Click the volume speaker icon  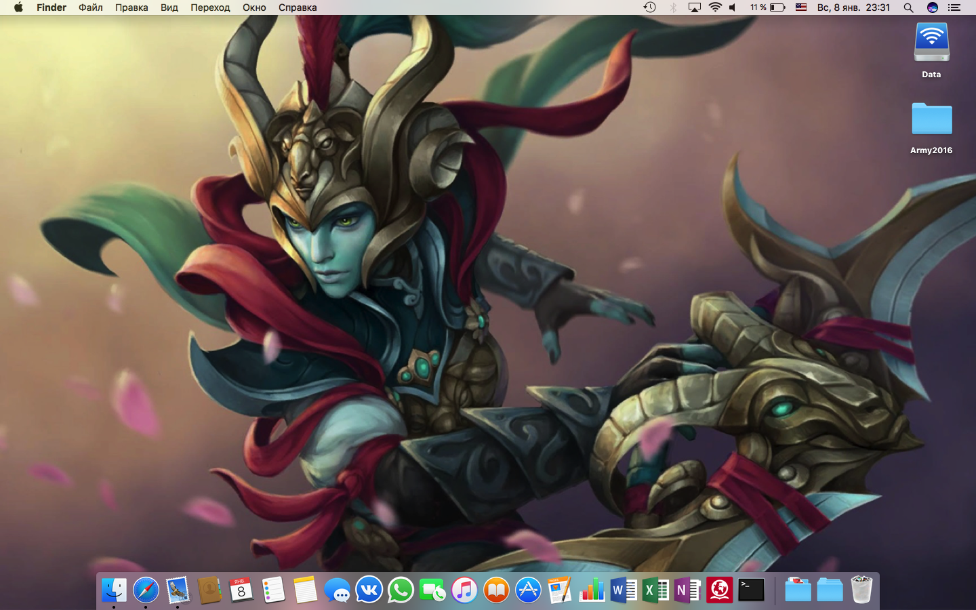click(733, 7)
